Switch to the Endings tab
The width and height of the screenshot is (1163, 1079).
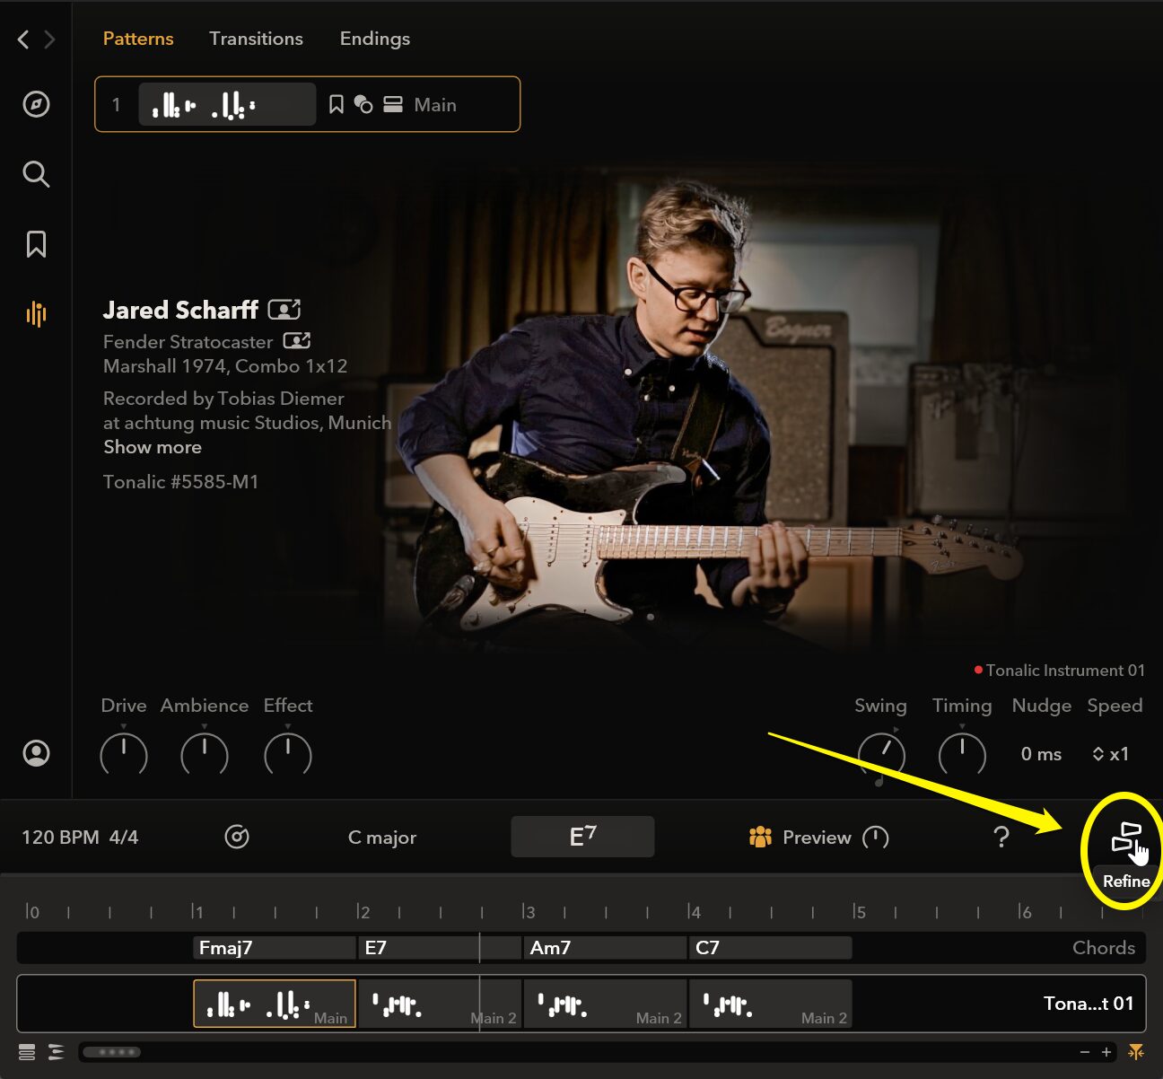[x=374, y=39]
